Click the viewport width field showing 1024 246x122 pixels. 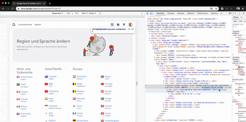pos(68,13)
